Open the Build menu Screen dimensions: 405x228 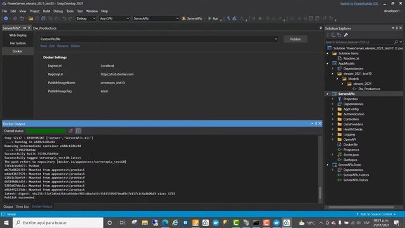pos(46,11)
